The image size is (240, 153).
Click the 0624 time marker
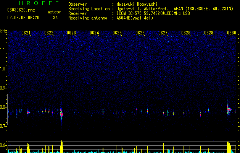coord(94,33)
